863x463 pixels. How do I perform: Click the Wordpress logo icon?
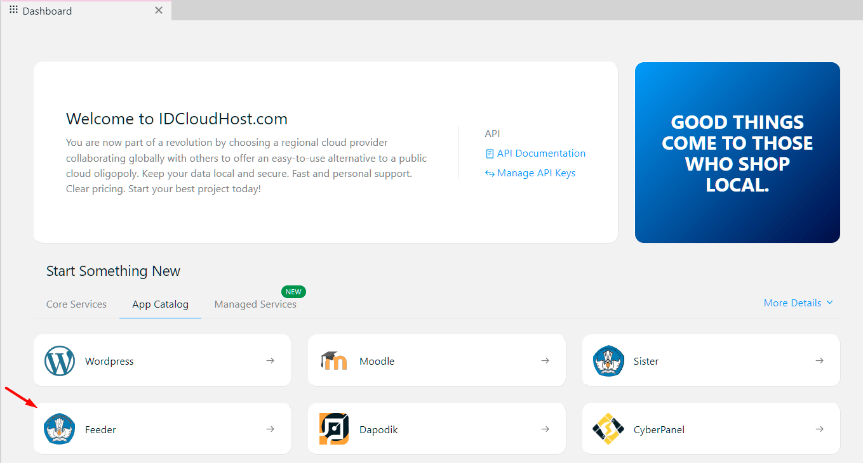tap(60, 361)
